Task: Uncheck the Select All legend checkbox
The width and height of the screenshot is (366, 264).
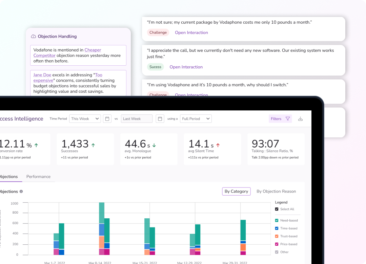Action: 277,209
